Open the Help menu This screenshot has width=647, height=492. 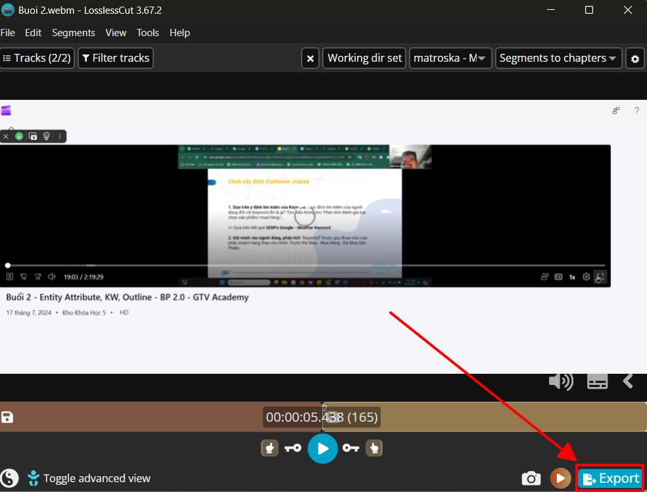click(180, 33)
